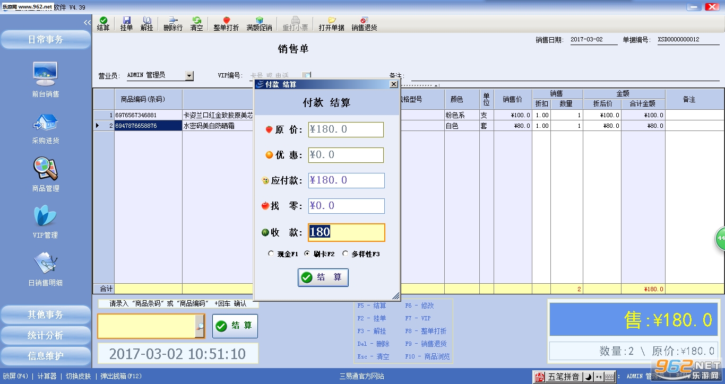Click the 应付款 amount field

point(347,180)
